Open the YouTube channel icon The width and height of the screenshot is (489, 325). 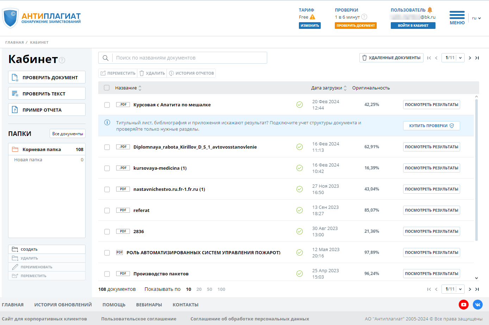(464, 305)
